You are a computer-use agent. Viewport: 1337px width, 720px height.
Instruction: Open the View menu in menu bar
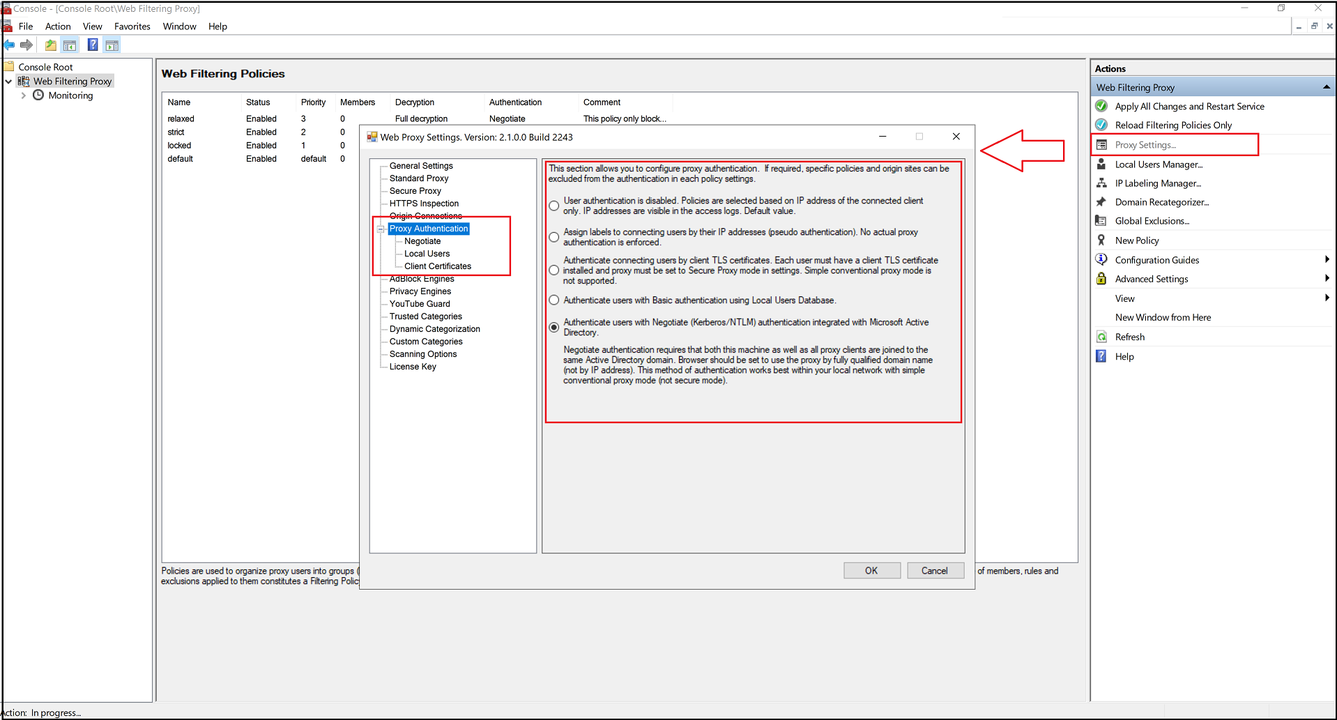93,26
